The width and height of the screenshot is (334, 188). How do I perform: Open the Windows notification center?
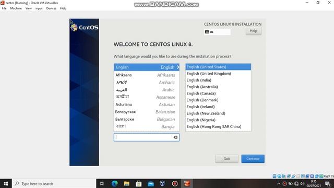[x=328, y=184]
